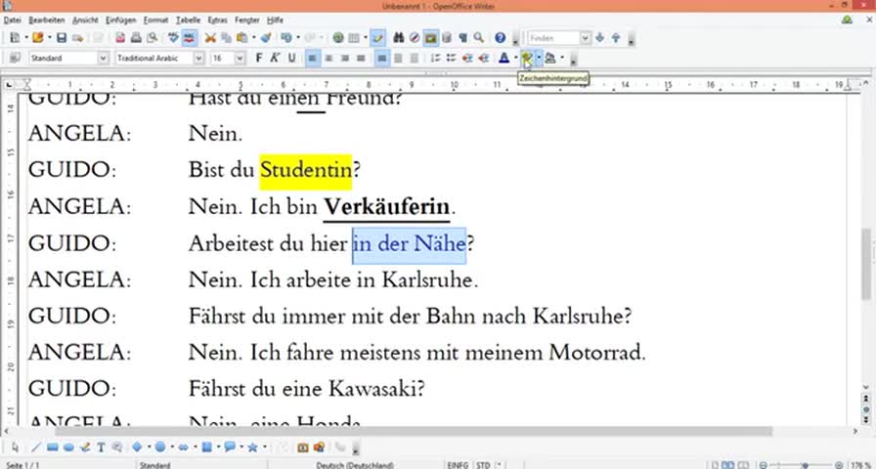
Task: Click the Insert Table icon
Action: [x=354, y=38]
